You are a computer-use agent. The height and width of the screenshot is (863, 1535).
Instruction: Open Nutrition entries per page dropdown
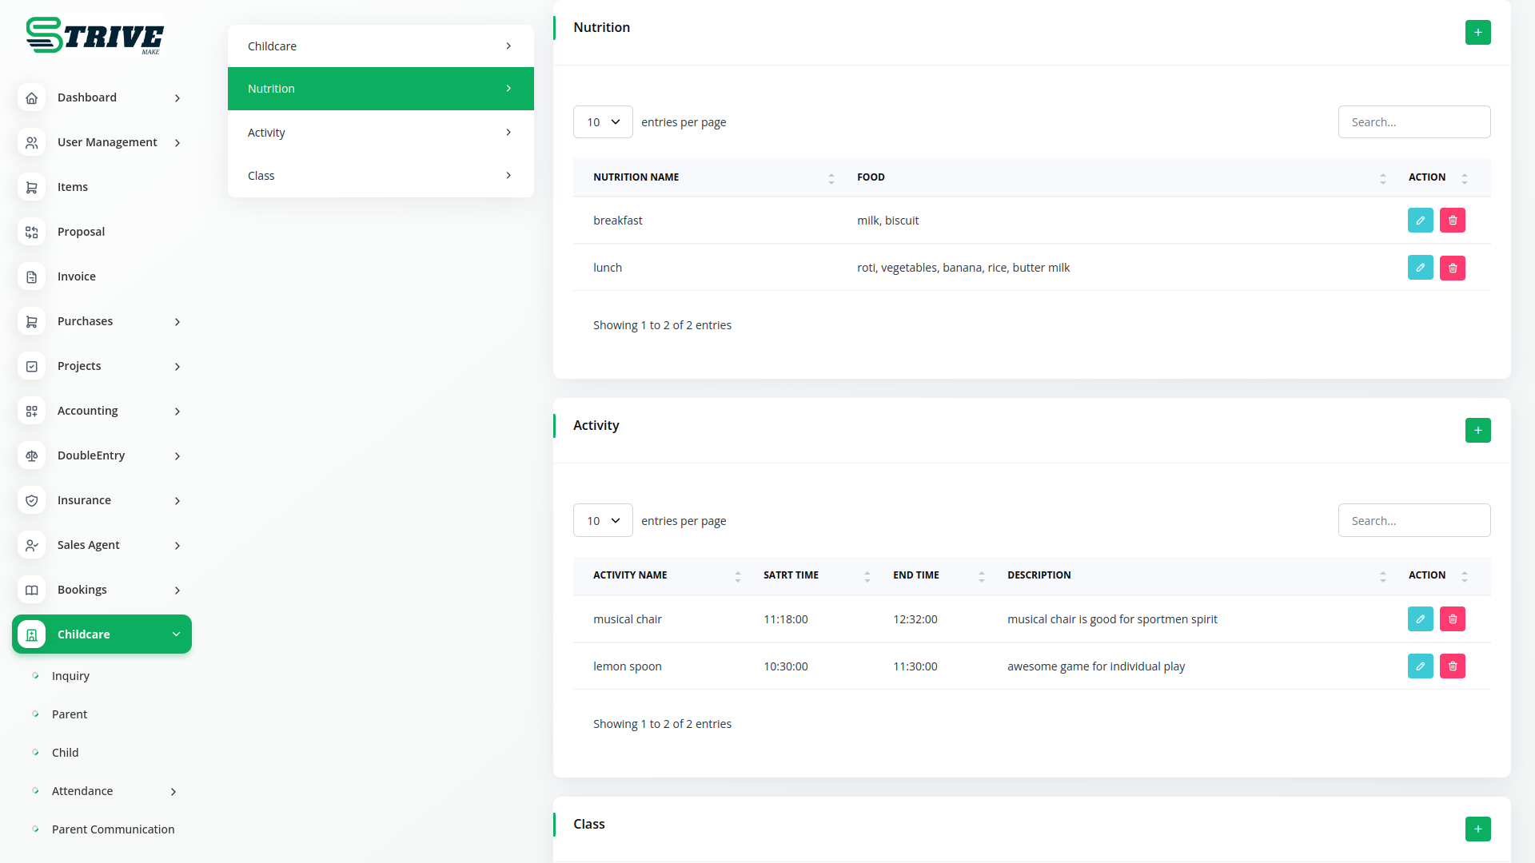603,122
